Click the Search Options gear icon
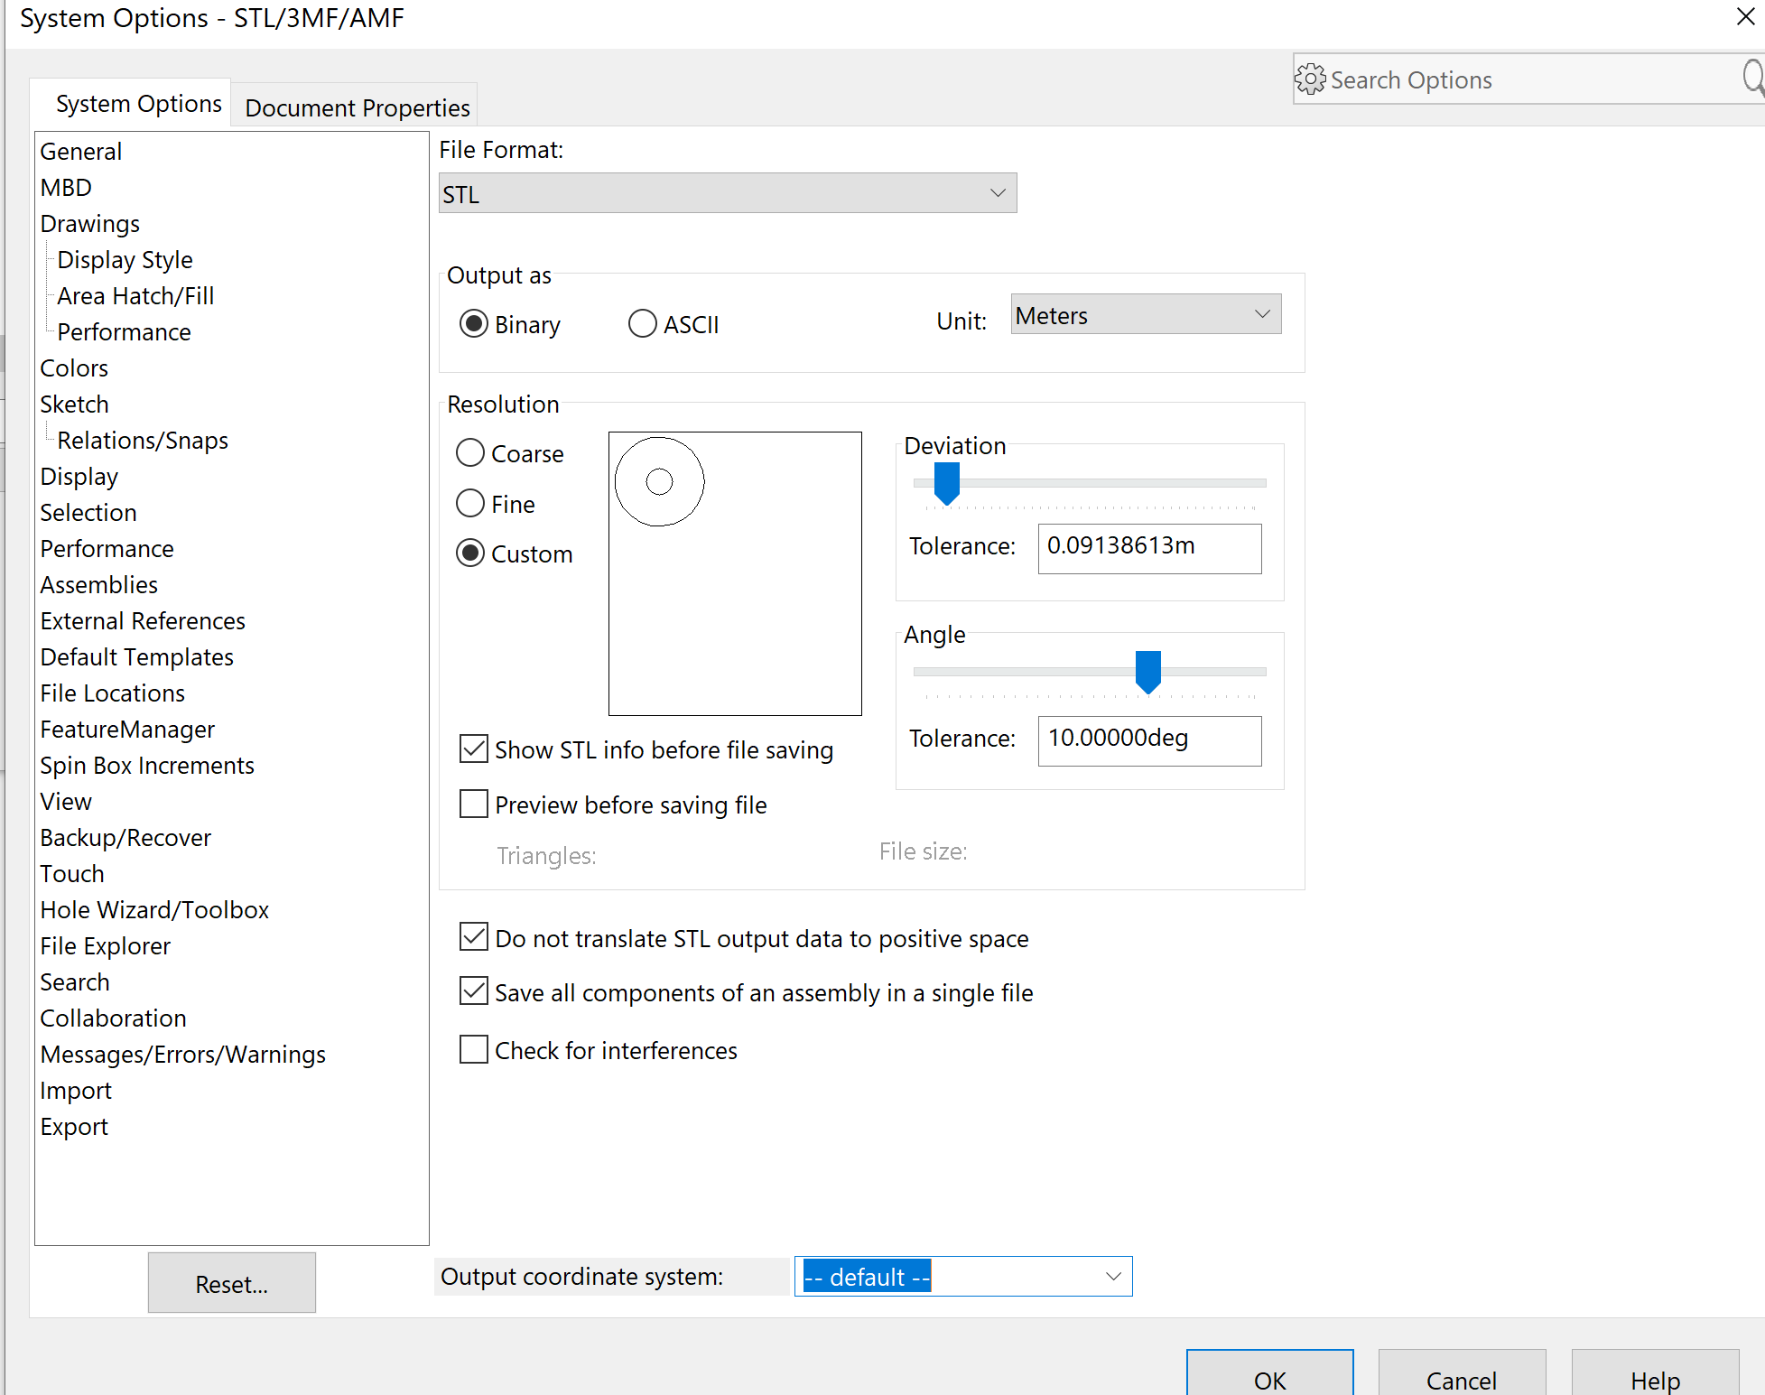The width and height of the screenshot is (1765, 1395). point(1310,79)
